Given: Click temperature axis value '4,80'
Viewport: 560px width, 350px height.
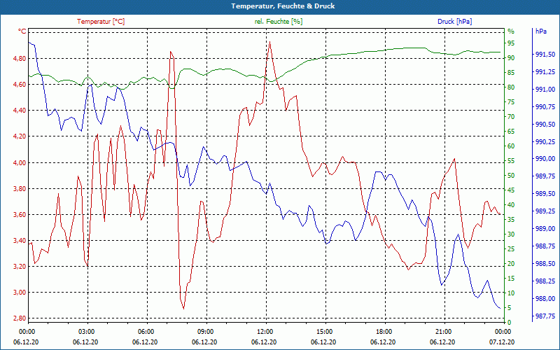Looking at the screenshot, I should pyautogui.click(x=20, y=58).
